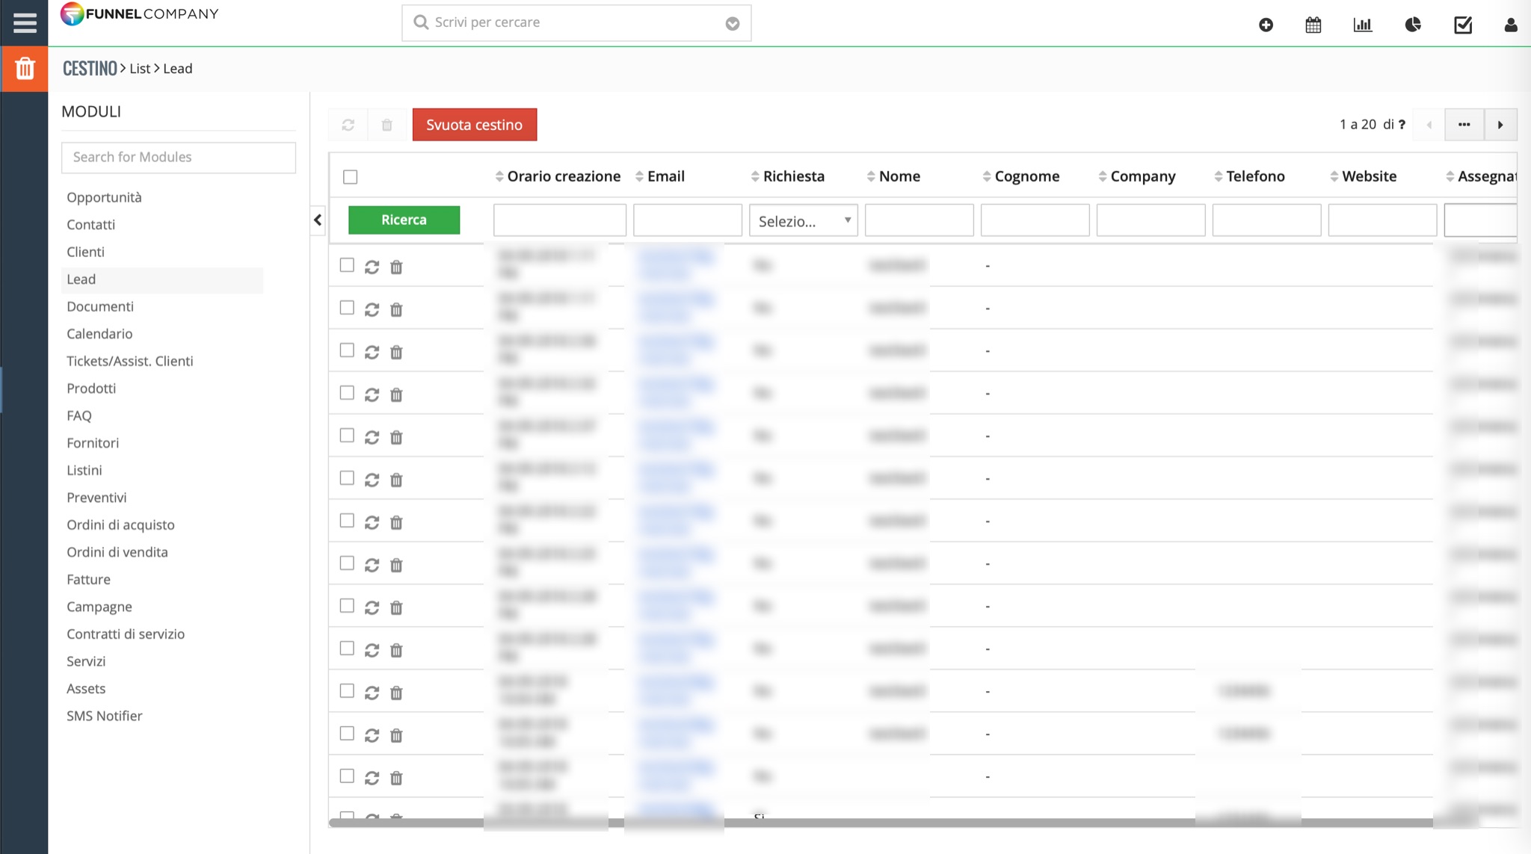Click the green Ricerca button
Screen dimensions: 1531x854
404,220
